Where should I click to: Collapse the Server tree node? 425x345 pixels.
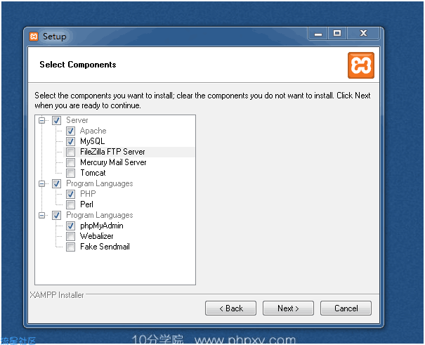pos(41,120)
